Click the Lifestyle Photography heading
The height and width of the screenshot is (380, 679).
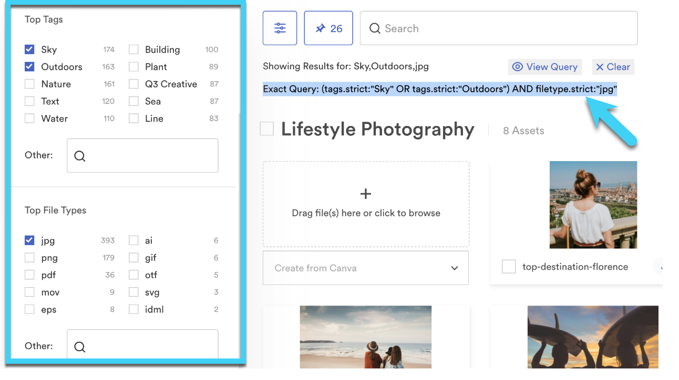[378, 129]
